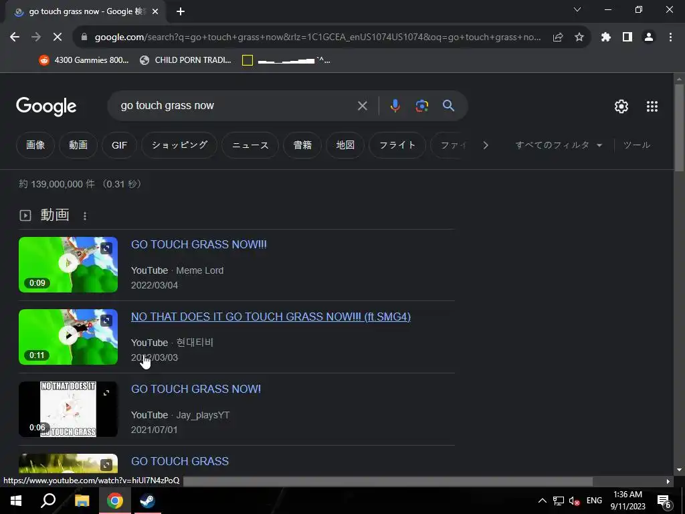685x514 pixels.
Task: Open the Chrome extensions puzzle menu
Action: click(x=606, y=37)
